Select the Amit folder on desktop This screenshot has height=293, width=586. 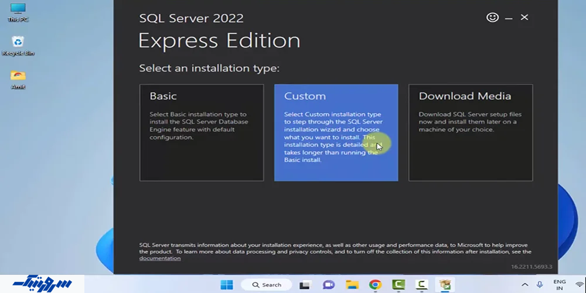click(x=18, y=79)
